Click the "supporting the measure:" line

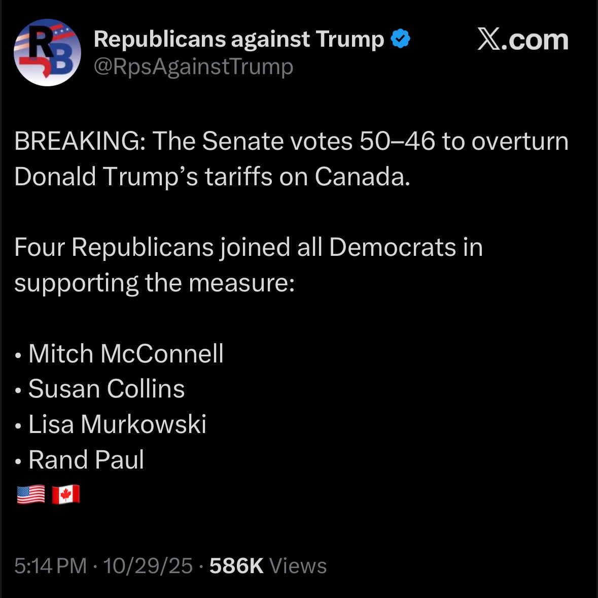[x=154, y=283]
